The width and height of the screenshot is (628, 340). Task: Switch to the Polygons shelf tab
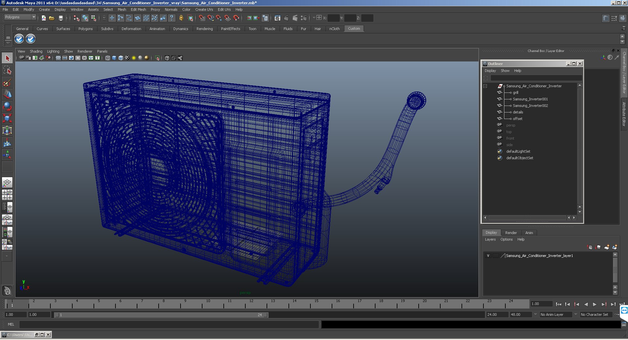click(x=85, y=29)
